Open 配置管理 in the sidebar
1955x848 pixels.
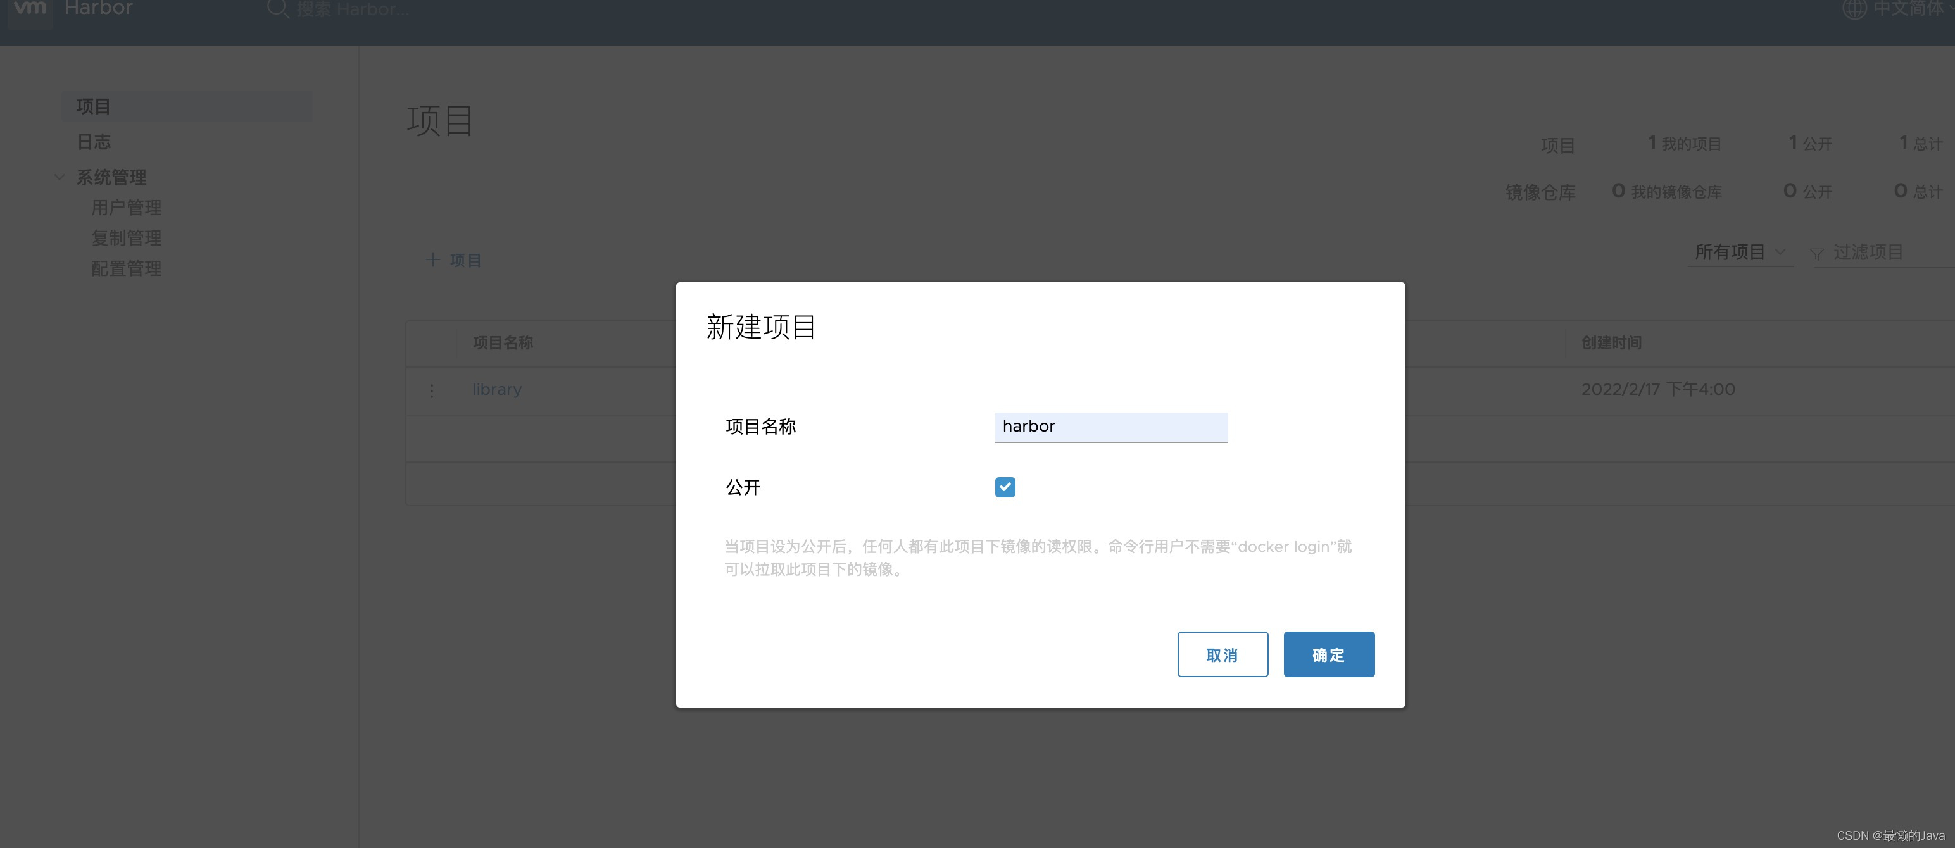[127, 268]
